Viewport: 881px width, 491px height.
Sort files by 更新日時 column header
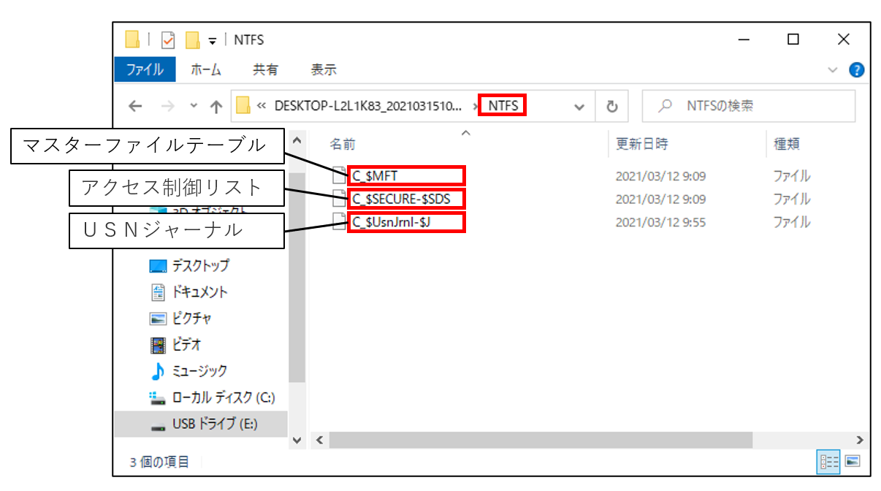pos(641,144)
